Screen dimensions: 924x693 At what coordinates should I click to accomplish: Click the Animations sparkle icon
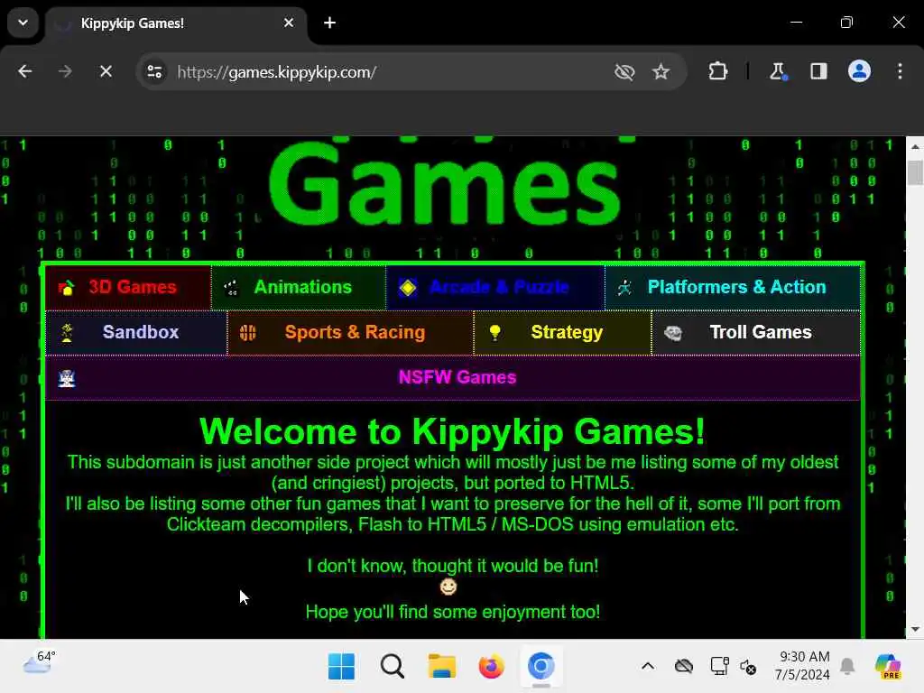pos(231,288)
